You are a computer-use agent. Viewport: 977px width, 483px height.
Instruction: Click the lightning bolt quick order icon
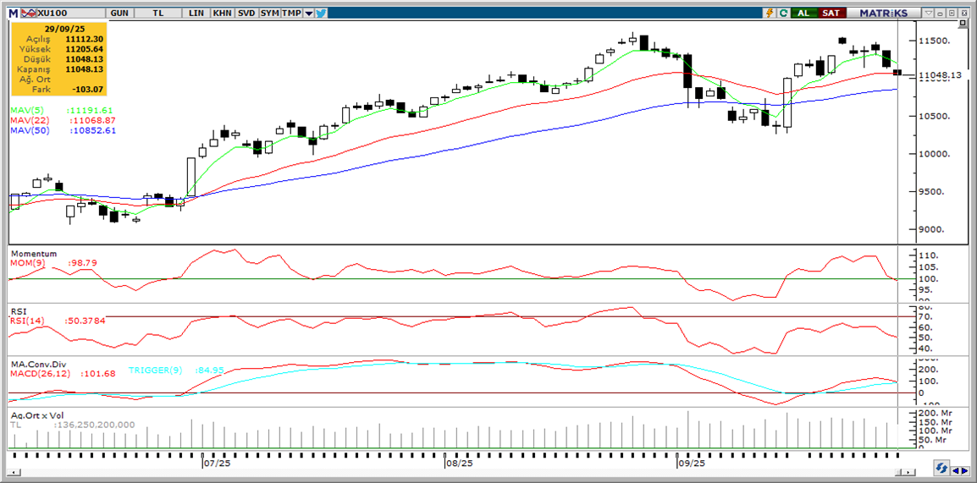point(769,14)
